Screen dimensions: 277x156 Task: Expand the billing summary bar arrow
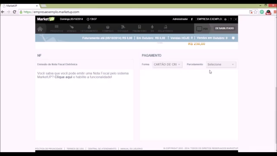click(x=233, y=38)
